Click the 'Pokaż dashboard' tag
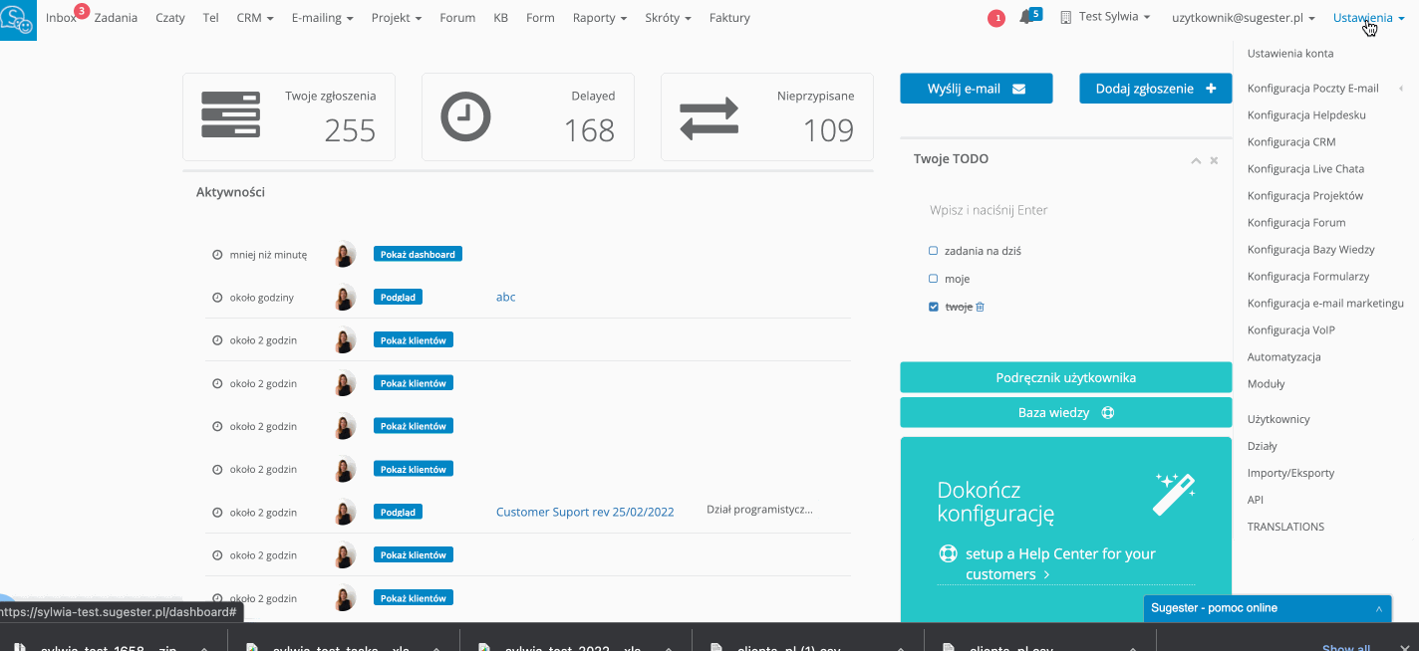Image resolution: width=1419 pixels, height=651 pixels. click(x=418, y=254)
